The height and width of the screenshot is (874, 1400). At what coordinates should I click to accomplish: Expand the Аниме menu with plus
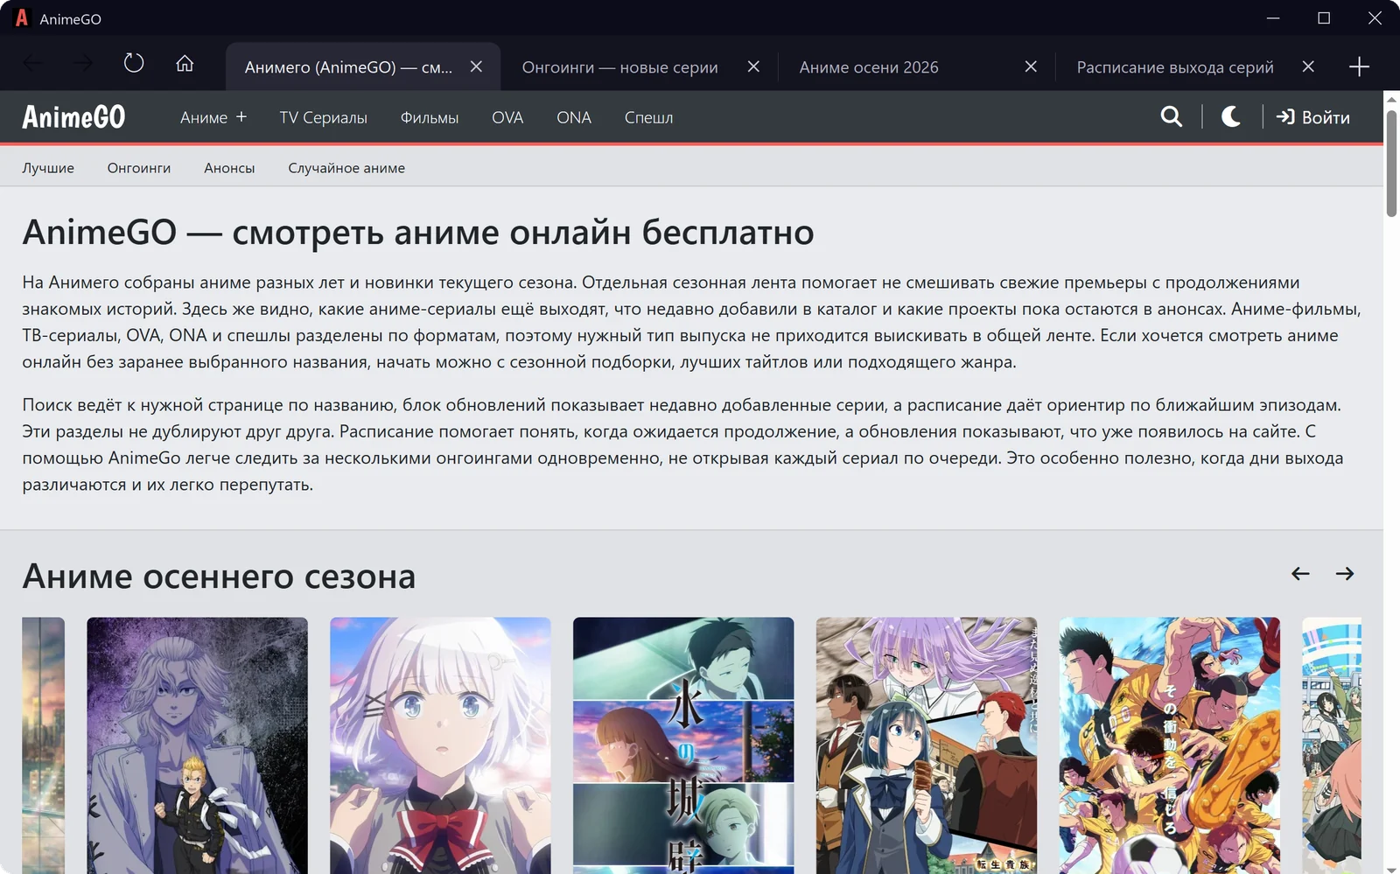213,117
